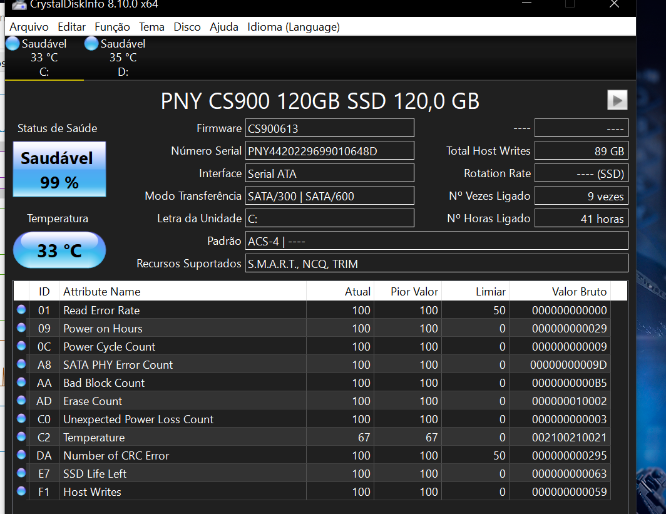
Task: Click the blue health orb for drive D:
Action: coord(91,43)
